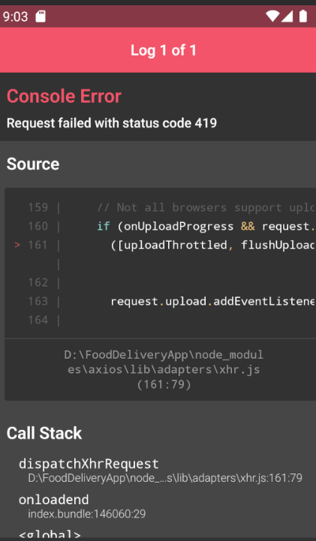Screen dimensions: 316x541
Task: Tap the Wi-Fi signal icon
Action: tap(272, 16)
